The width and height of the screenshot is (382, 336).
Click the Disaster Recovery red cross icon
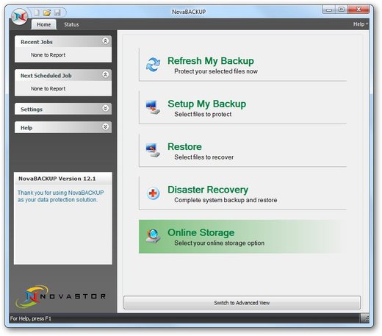coord(153,193)
